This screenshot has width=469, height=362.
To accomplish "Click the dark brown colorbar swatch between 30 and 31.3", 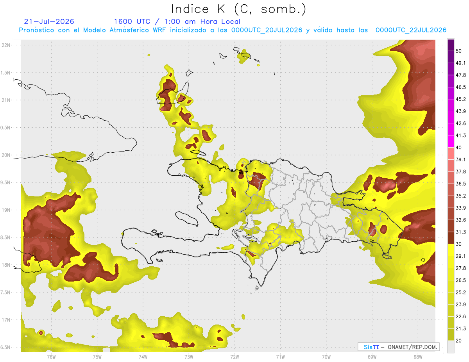I will click(451, 238).
